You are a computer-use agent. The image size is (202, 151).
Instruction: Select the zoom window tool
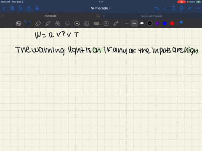(x=19, y=23)
